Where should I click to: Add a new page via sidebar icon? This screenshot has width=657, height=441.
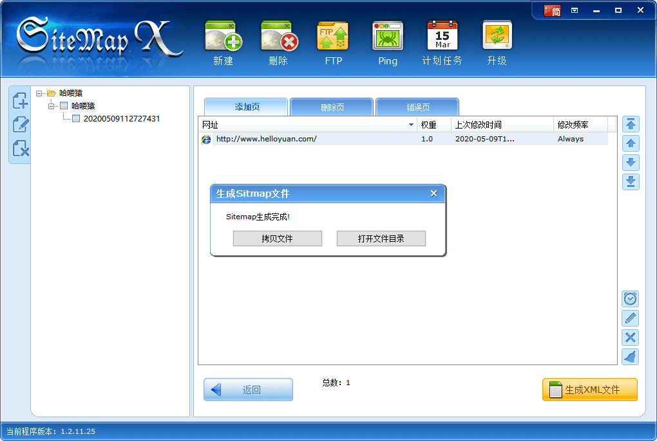[19, 100]
